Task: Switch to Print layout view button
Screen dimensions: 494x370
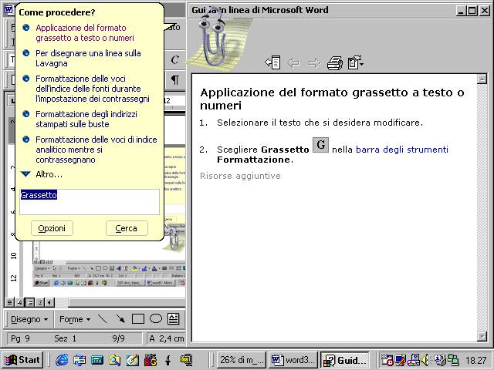Action: point(30,302)
